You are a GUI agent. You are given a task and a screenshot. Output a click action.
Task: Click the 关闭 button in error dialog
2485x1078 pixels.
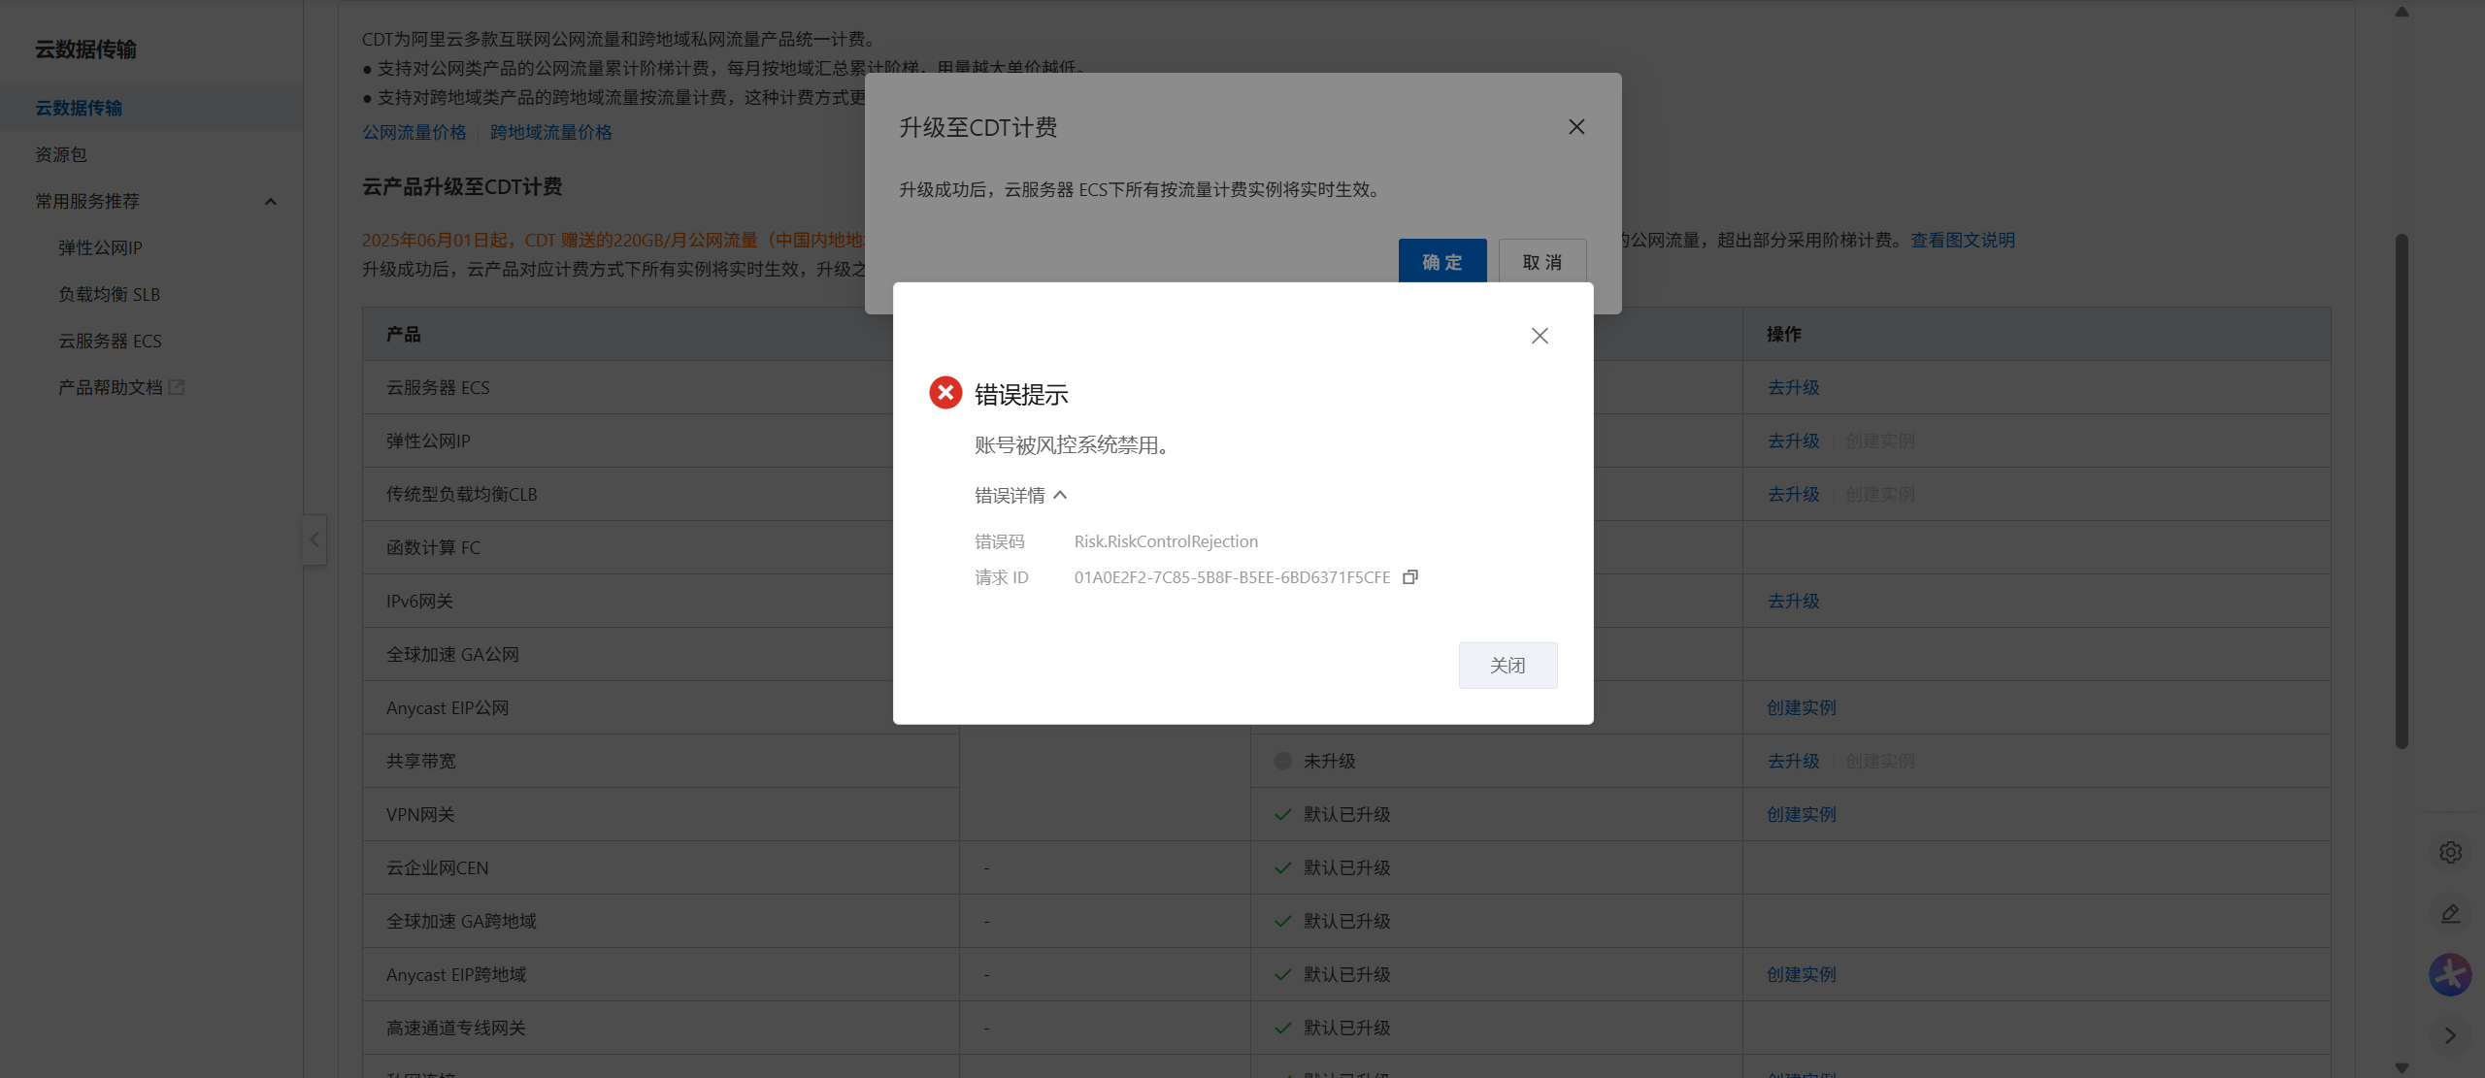point(1508,666)
